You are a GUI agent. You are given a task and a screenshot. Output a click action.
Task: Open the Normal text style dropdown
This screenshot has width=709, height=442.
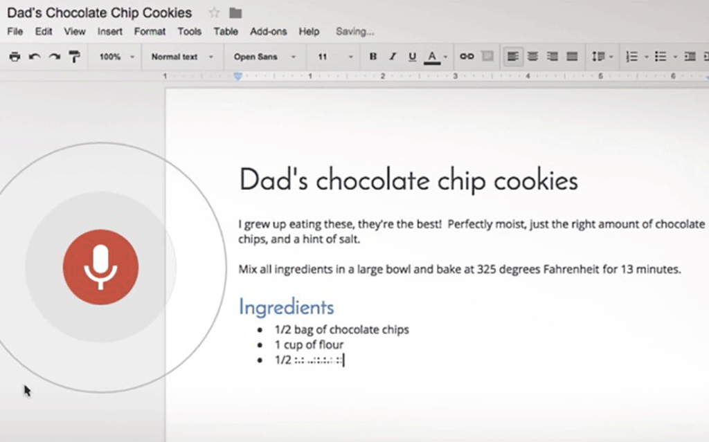[182, 57]
